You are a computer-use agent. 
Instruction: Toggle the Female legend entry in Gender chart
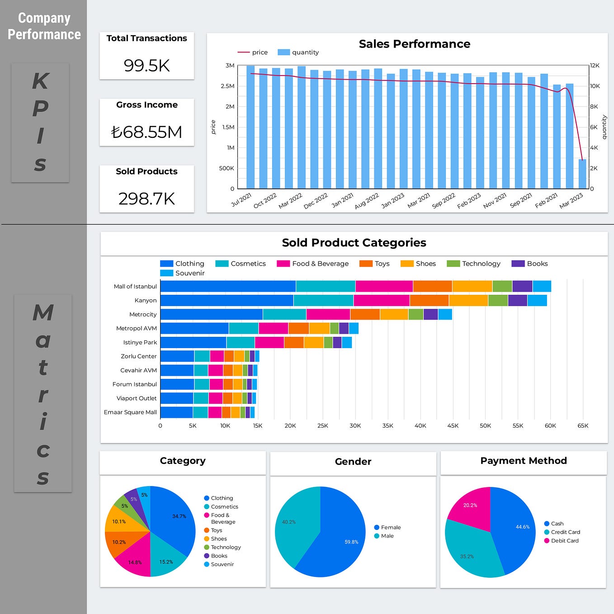pyautogui.click(x=376, y=527)
